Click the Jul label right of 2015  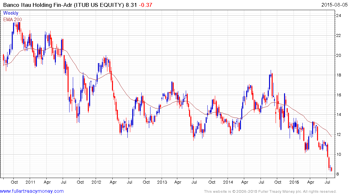click(327, 182)
